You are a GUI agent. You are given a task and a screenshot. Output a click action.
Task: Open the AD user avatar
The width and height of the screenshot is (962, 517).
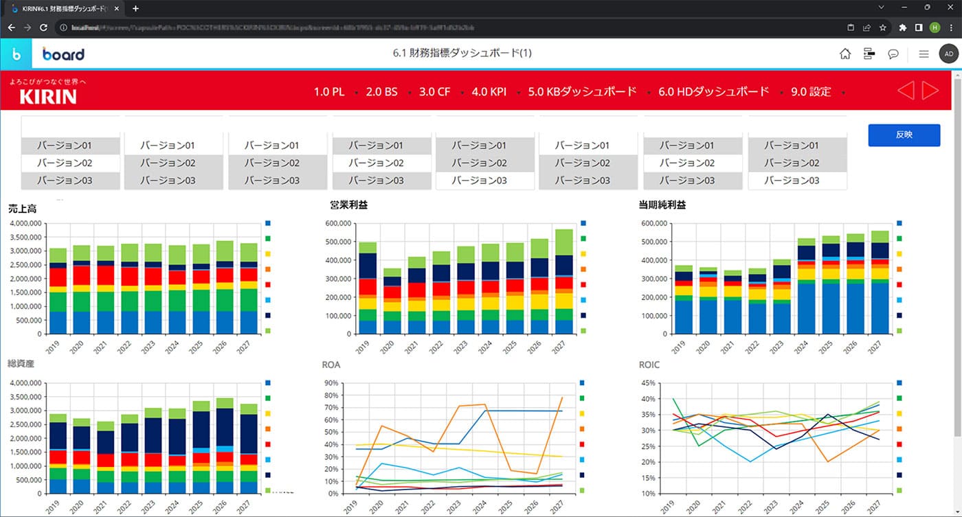click(x=948, y=54)
